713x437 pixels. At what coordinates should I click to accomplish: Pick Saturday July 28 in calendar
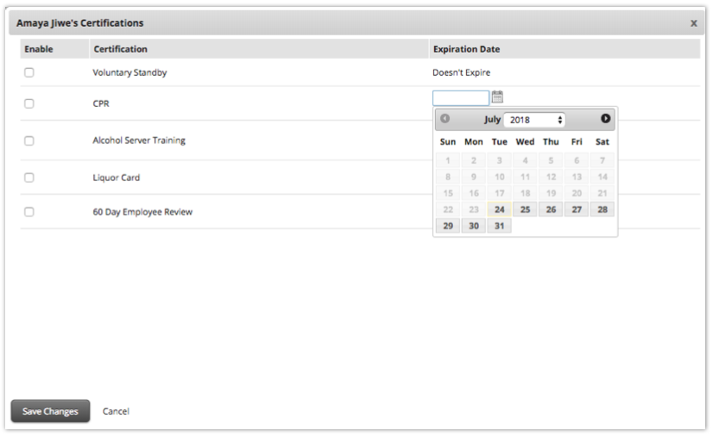[x=603, y=209]
